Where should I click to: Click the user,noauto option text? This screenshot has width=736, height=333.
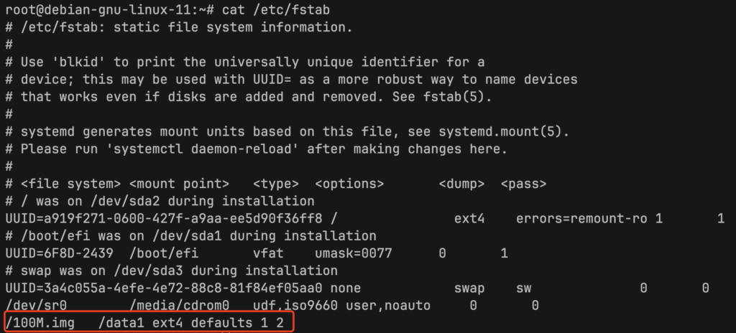tap(388, 306)
